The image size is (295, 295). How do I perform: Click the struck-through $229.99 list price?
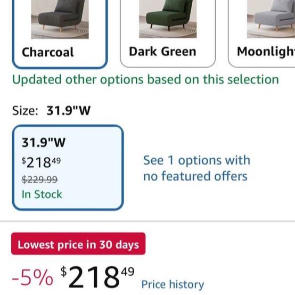click(x=40, y=179)
